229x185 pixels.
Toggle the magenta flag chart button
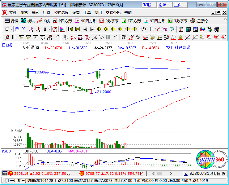click(62, 29)
